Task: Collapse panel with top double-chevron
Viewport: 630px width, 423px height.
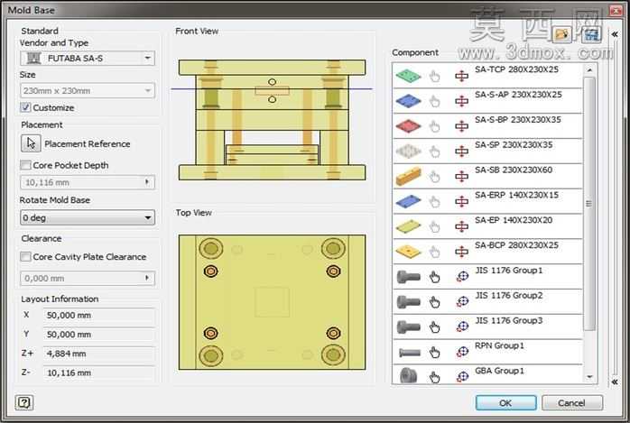Action: [615, 34]
